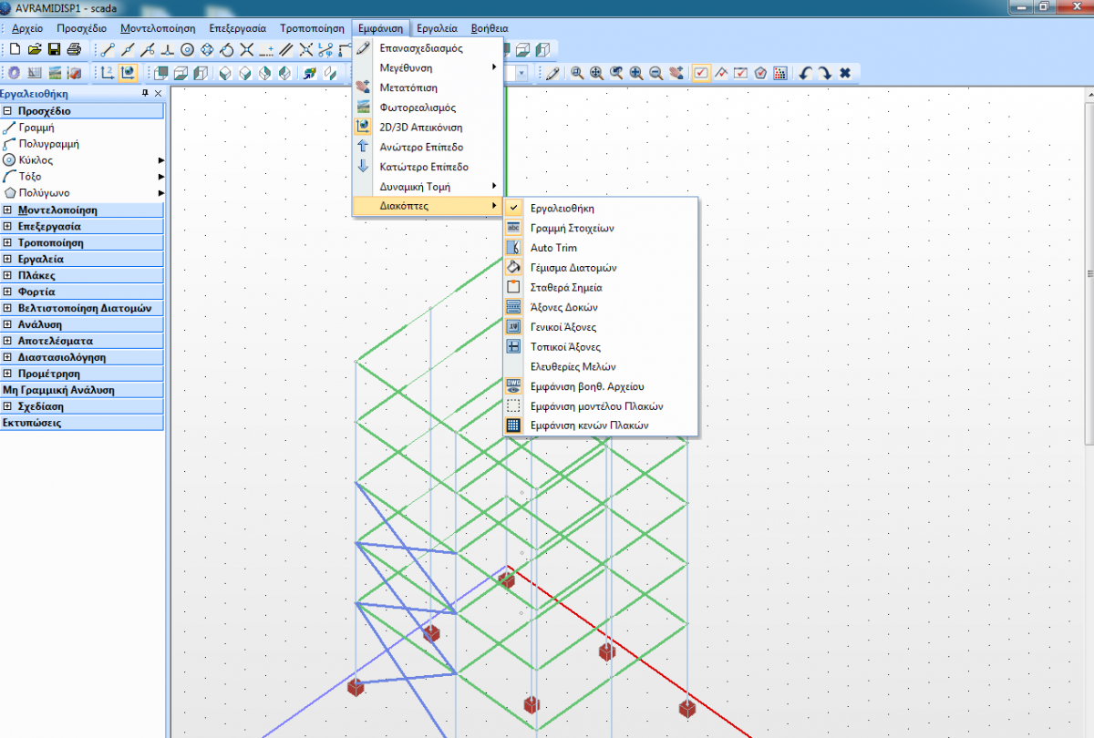Toggle Γενικοί Άξονες display switch

tap(562, 327)
